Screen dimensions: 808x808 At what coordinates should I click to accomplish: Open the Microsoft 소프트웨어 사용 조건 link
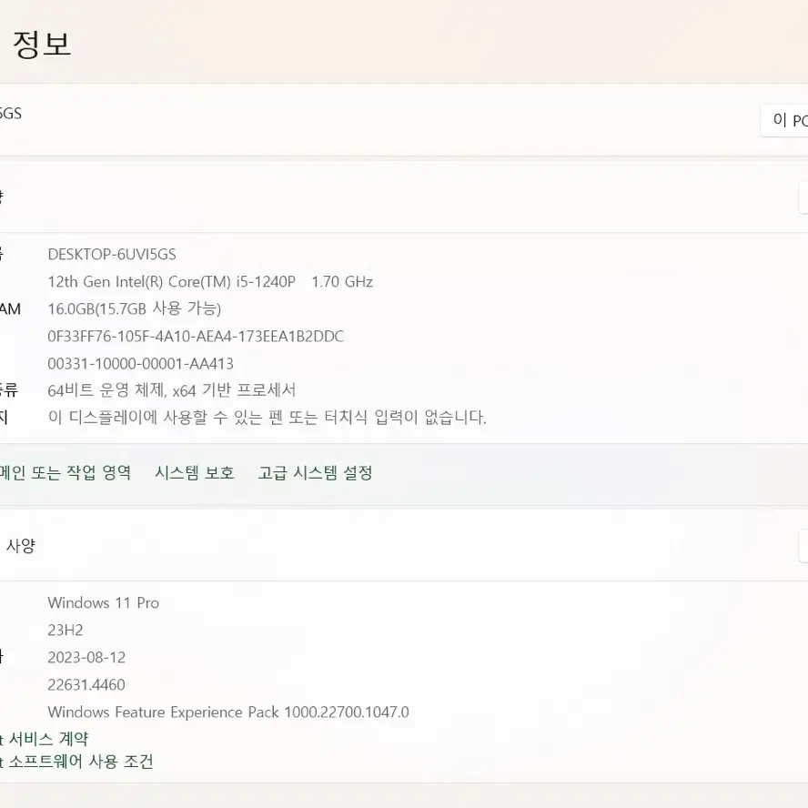[76, 761]
